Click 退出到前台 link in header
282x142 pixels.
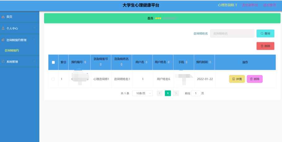click(x=250, y=5)
